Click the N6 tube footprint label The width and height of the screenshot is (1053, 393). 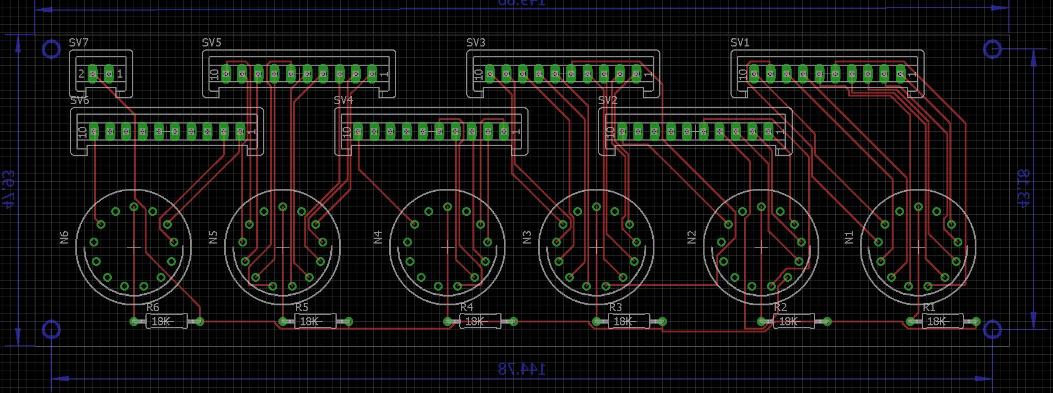click(x=64, y=237)
